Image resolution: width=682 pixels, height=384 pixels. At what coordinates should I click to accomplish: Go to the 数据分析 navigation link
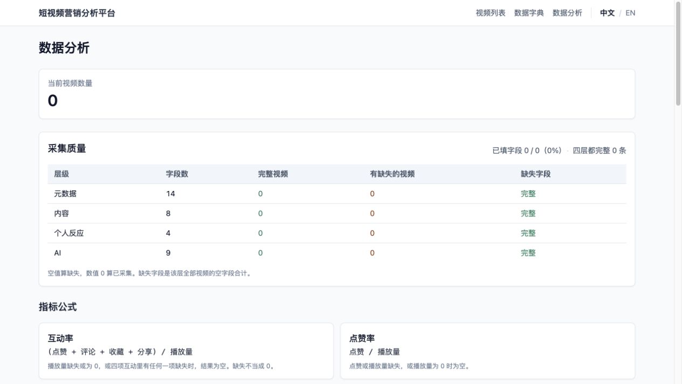(567, 13)
